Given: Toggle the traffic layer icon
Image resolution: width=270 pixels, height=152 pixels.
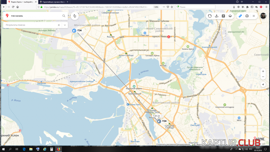Looking at the screenshot, I should [210, 16].
